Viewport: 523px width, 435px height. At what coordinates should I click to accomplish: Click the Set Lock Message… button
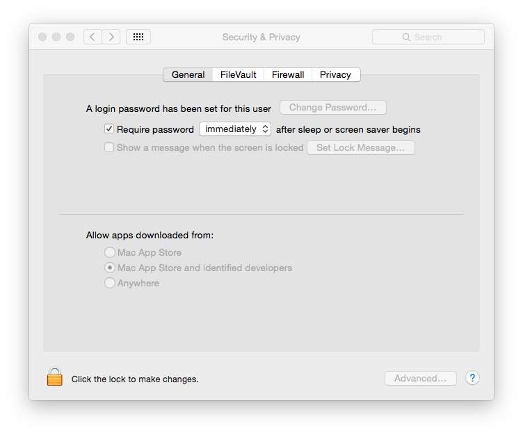coord(361,148)
